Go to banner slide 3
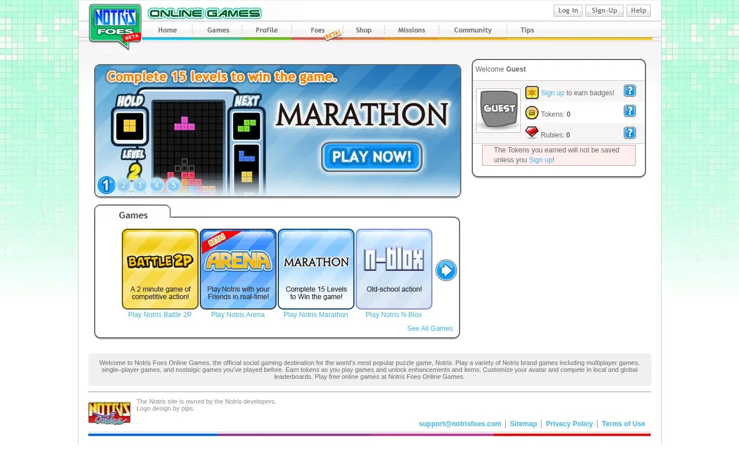 (140, 185)
